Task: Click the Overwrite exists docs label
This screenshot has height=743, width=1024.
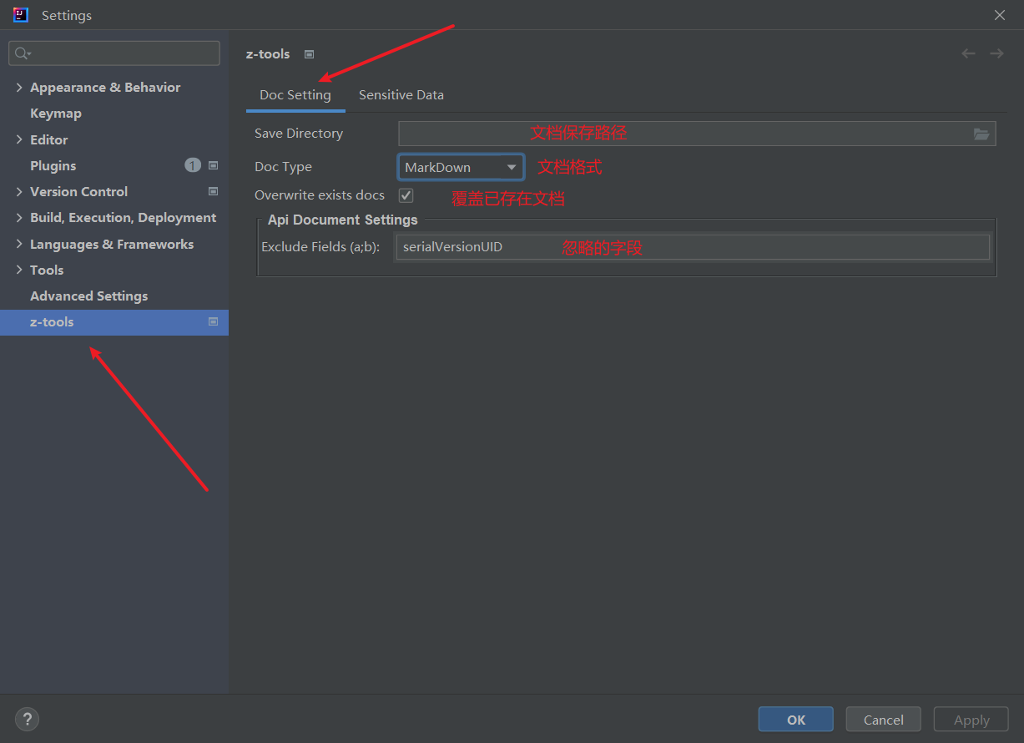Action: pos(320,195)
